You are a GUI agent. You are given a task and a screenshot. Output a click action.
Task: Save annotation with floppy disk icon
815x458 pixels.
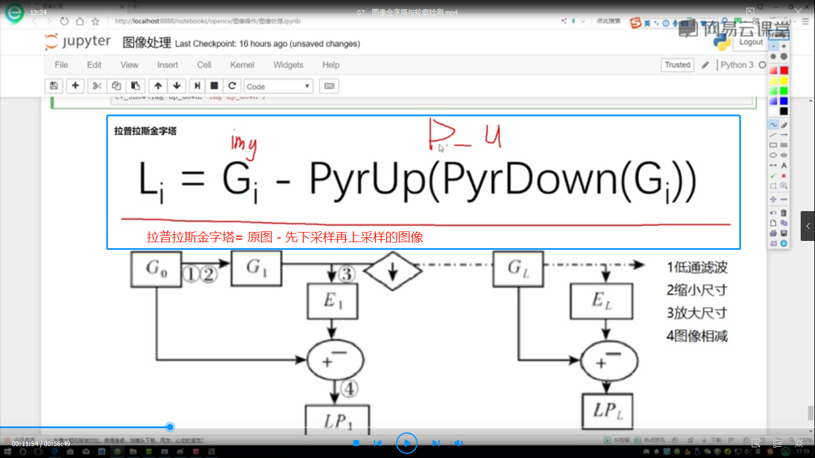point(784,233)
